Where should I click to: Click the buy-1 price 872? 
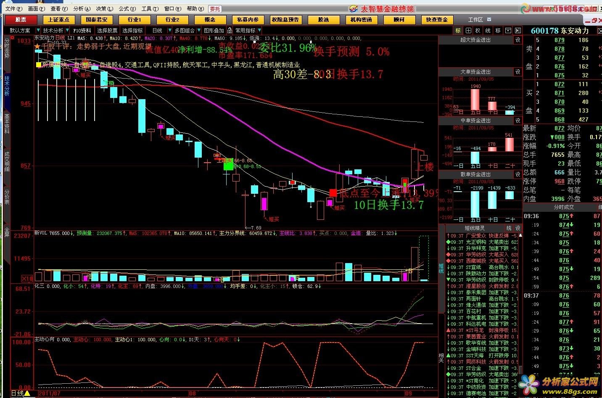pyautogui.click(x=559, y=84)
